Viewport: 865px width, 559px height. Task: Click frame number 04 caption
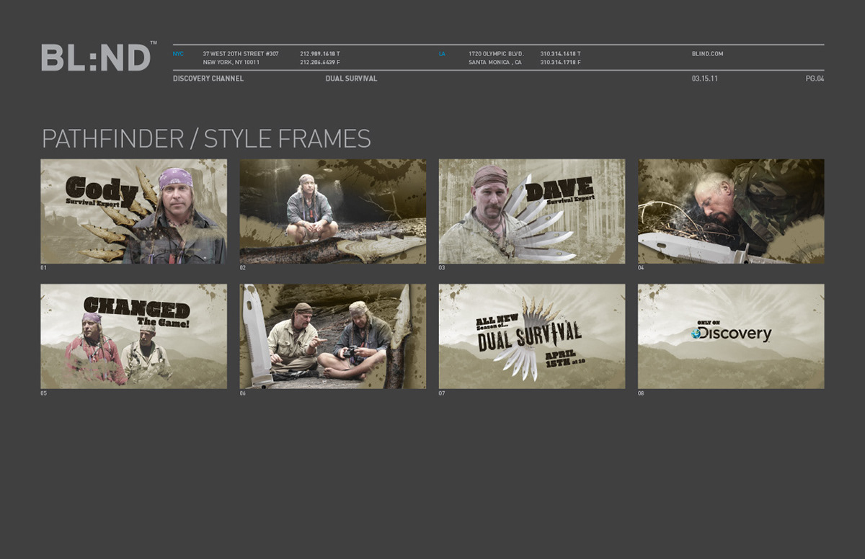click(x=641, y=268)
